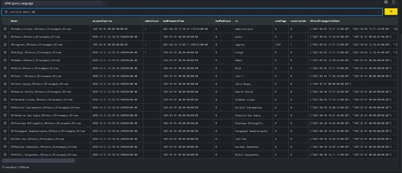Click codePage value 1252 in vagrant row
Image resolution: width=402 pixels, height=173 pixels.
coord(278,44)
